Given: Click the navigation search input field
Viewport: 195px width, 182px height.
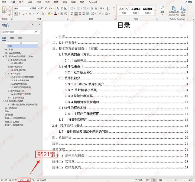Looking at the screenshot, I should point(18,32).
